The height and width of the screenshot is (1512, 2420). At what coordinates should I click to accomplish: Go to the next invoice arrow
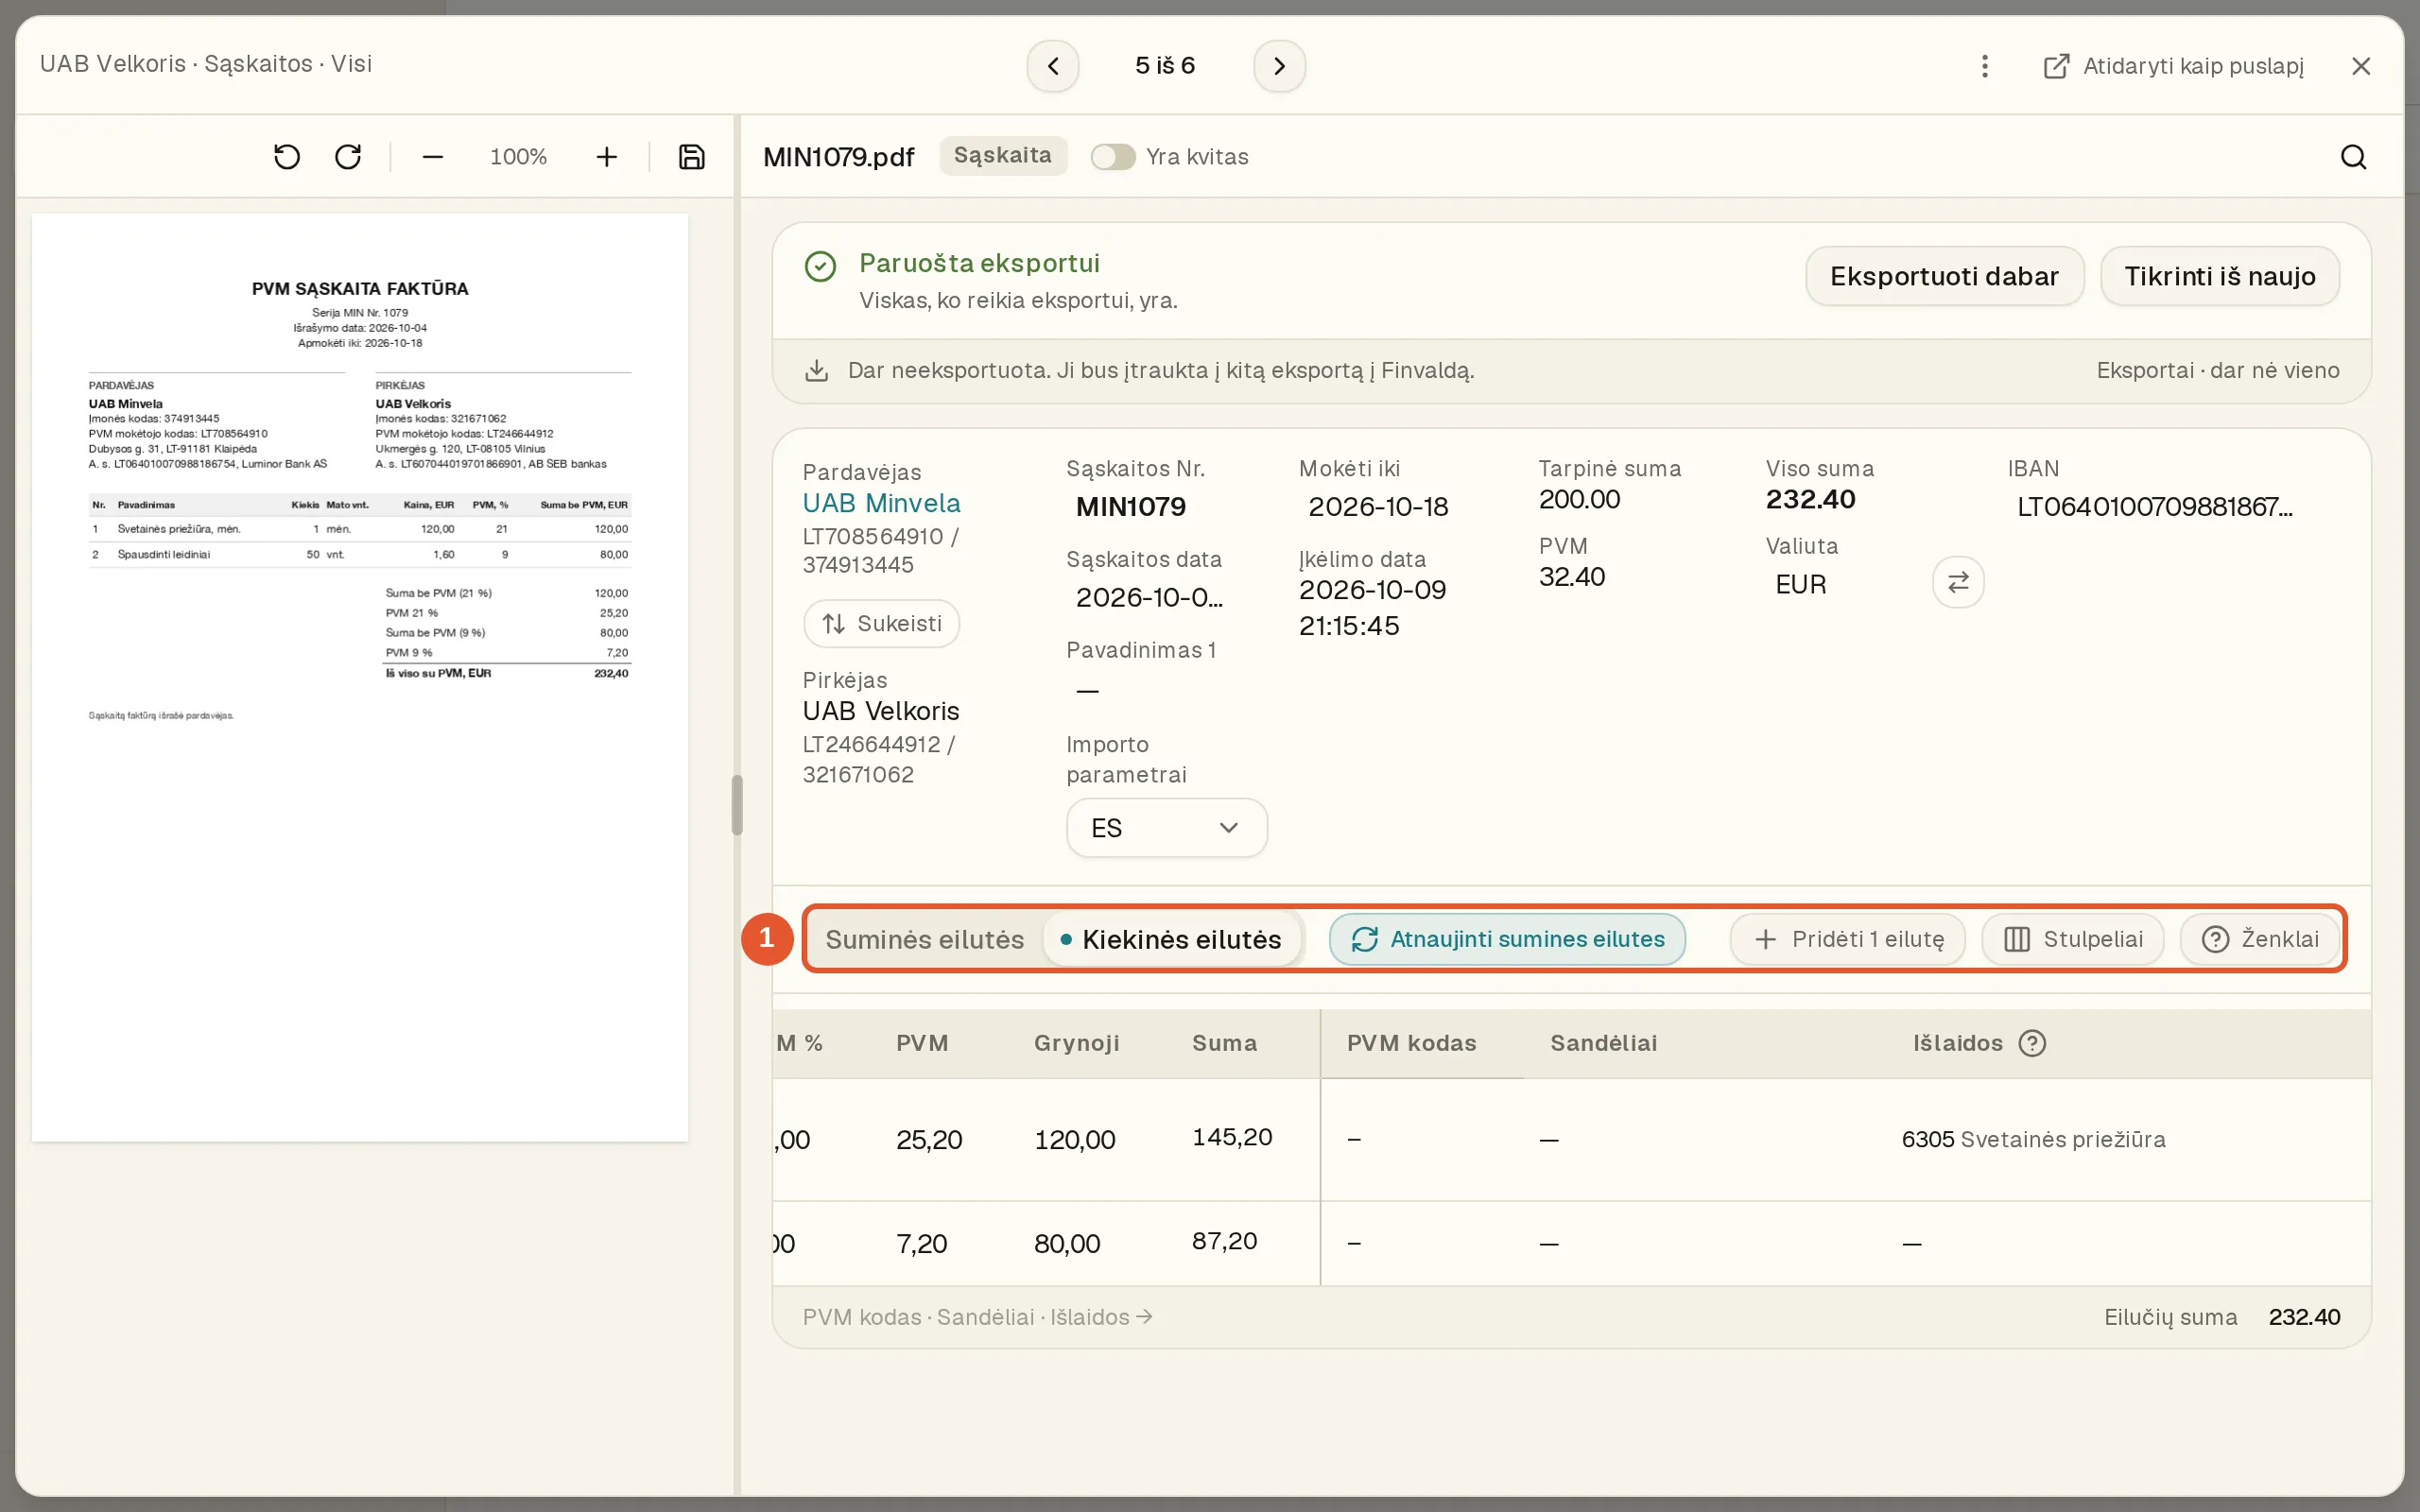tap(1279, 66)
